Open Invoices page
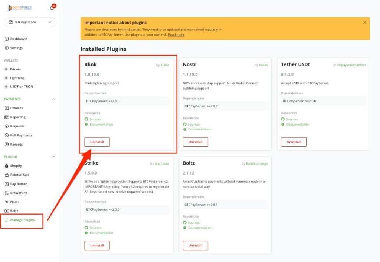 tap(16, 108)
